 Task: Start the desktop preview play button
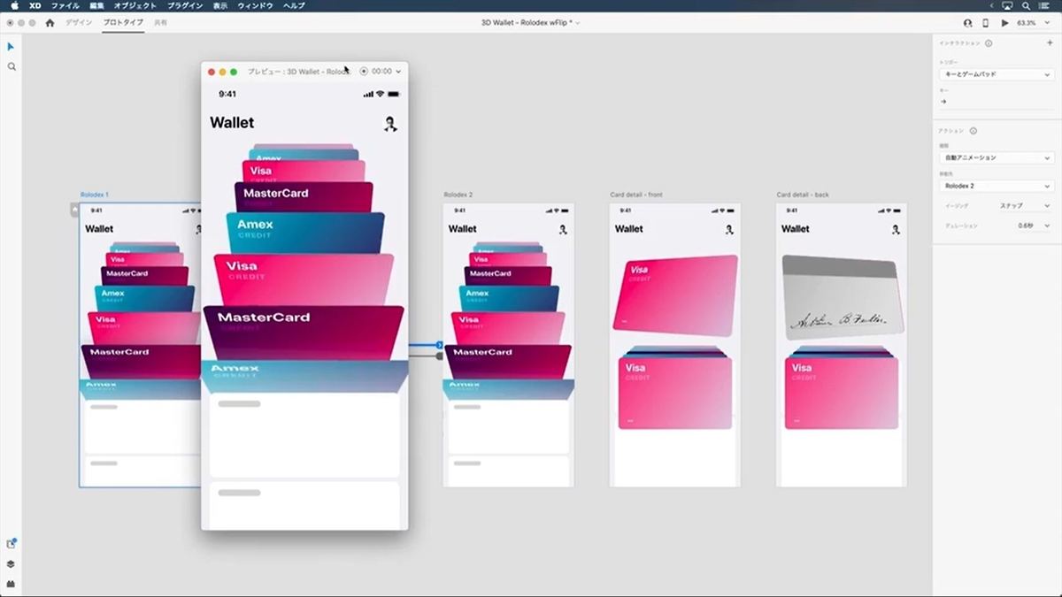click(x=1004, y=22)
